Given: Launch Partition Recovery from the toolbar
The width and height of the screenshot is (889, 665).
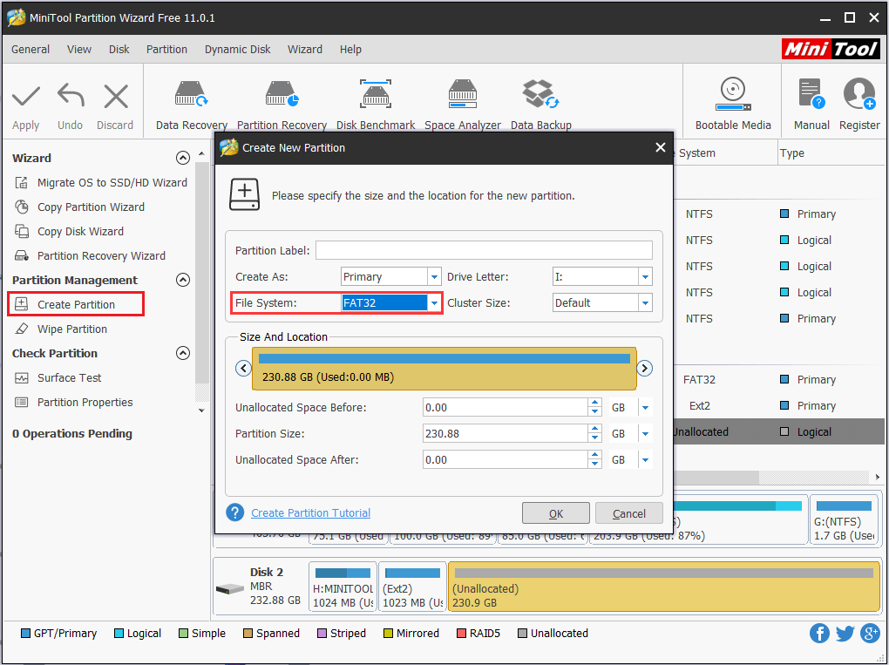Looking at the screenshot, I should coord(281,100).
